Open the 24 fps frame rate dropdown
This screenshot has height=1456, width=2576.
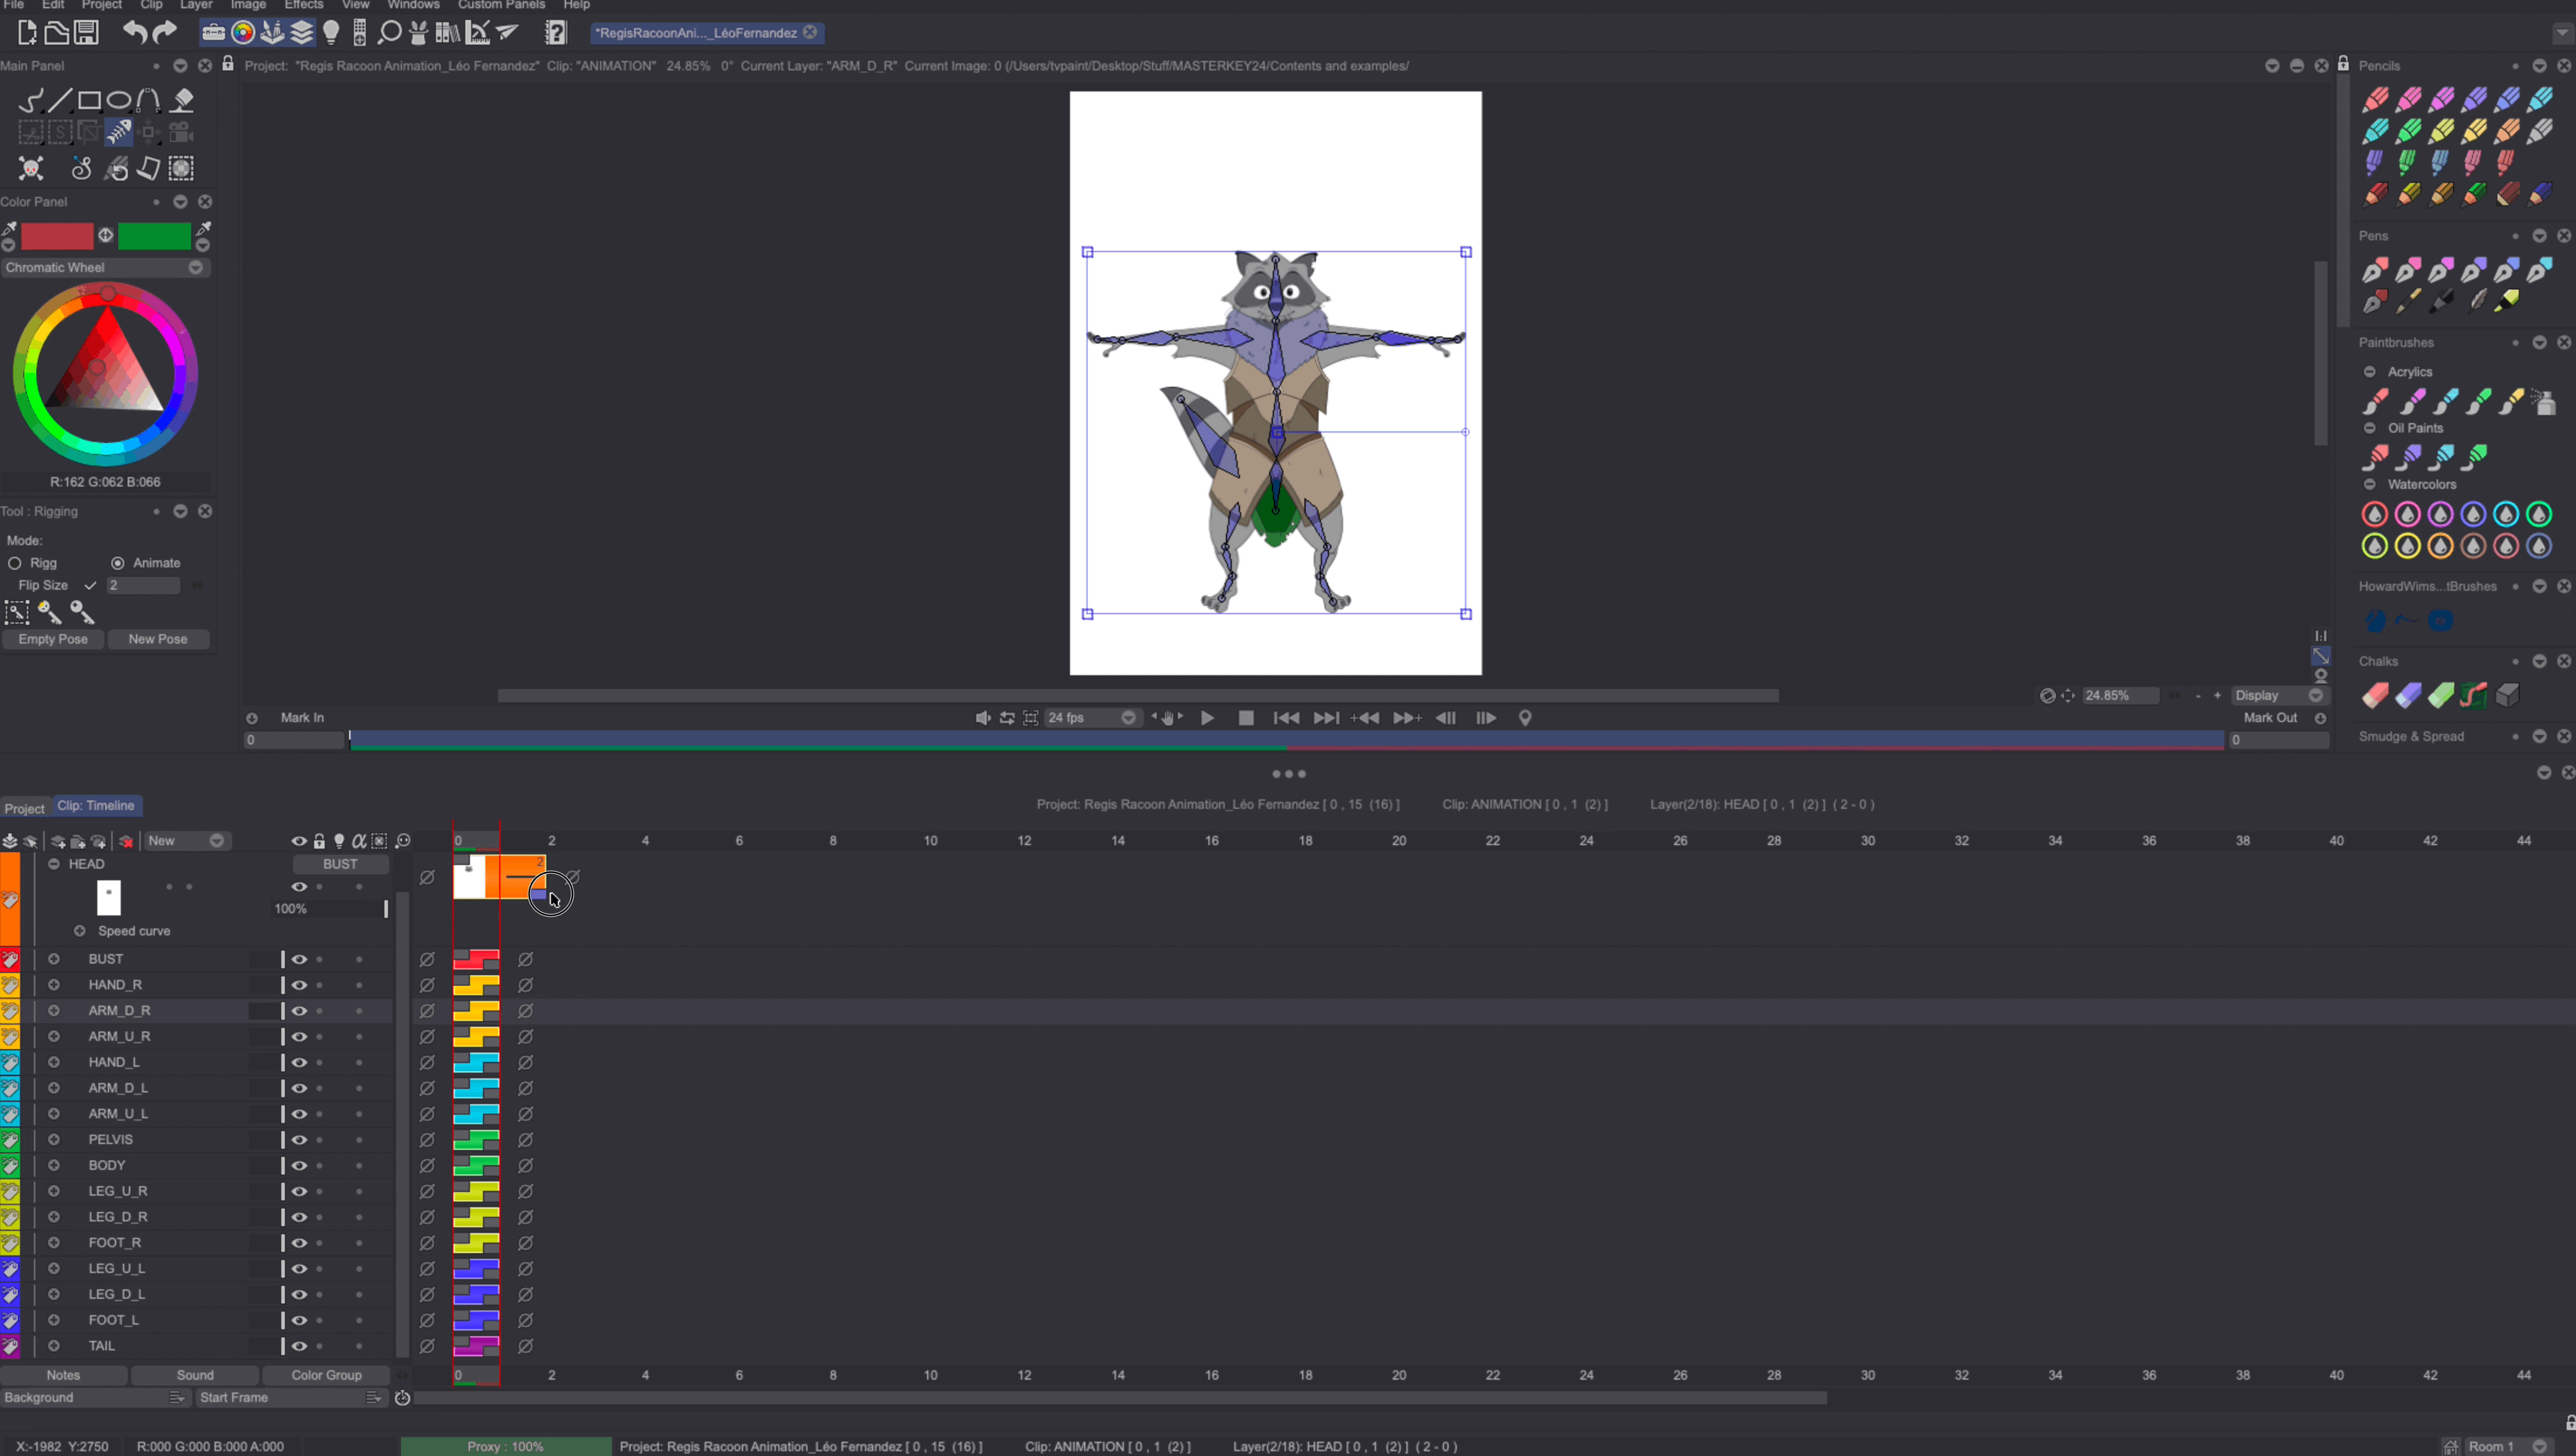[1128, 718]
